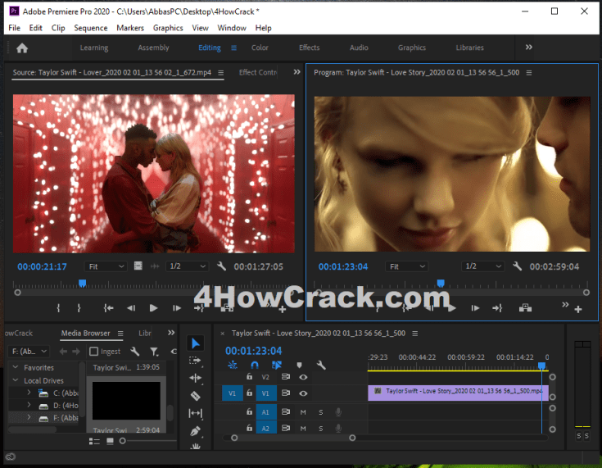This screenshot has width=602, height=468.
Task: Select the Razor tool in tools panel
Action: click(195, 395)
